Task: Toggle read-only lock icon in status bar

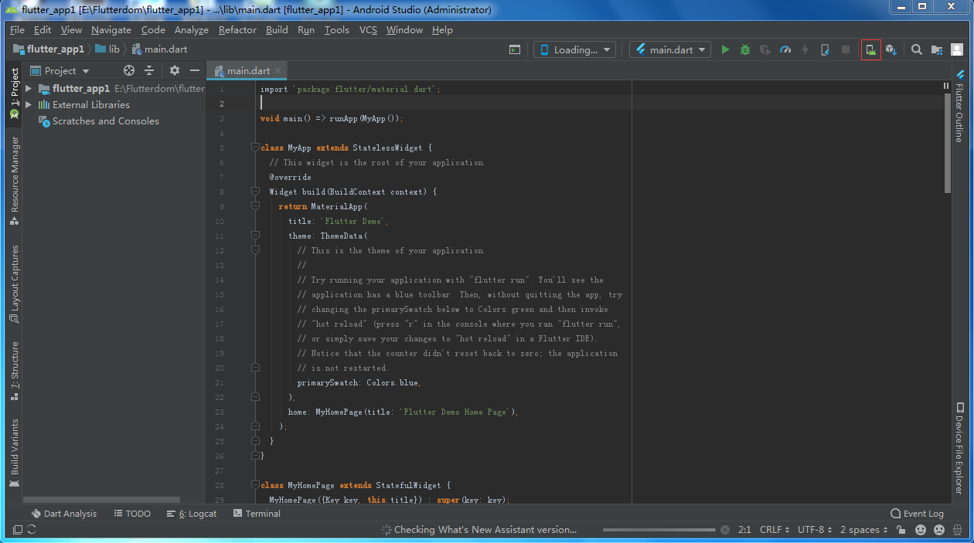Action: tap(901, 530)
